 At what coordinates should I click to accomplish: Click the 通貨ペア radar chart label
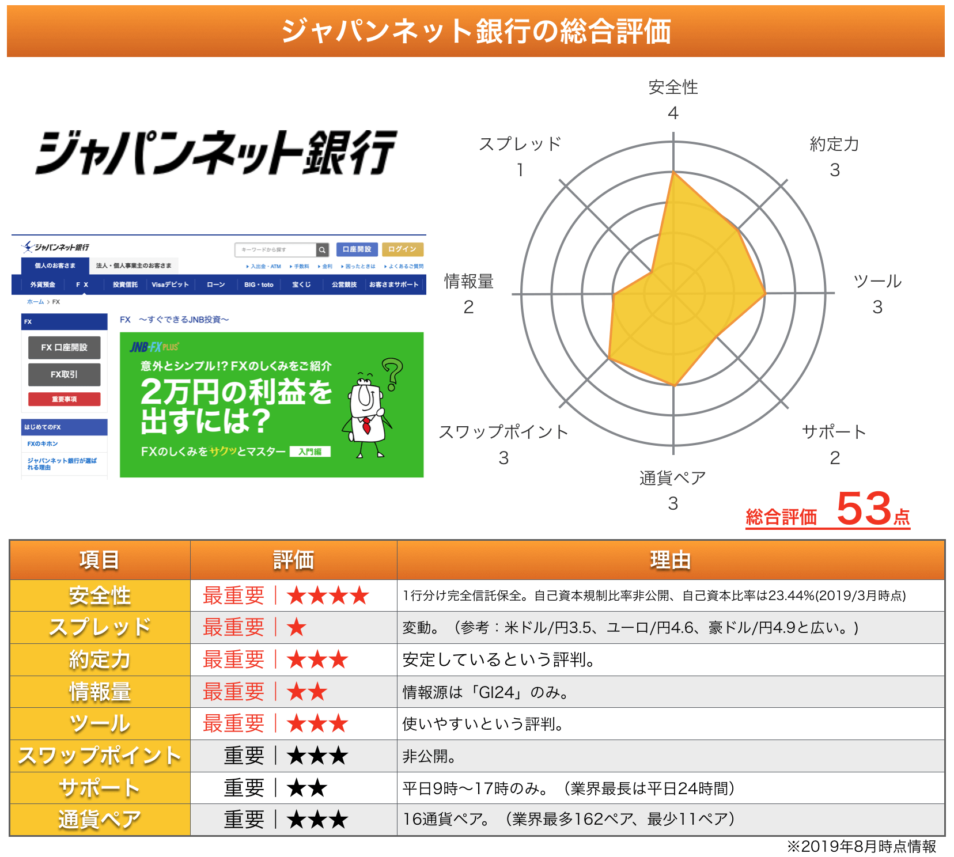pos(673,477)
